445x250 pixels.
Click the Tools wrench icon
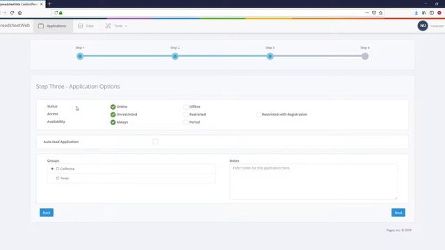coord(108,26)
